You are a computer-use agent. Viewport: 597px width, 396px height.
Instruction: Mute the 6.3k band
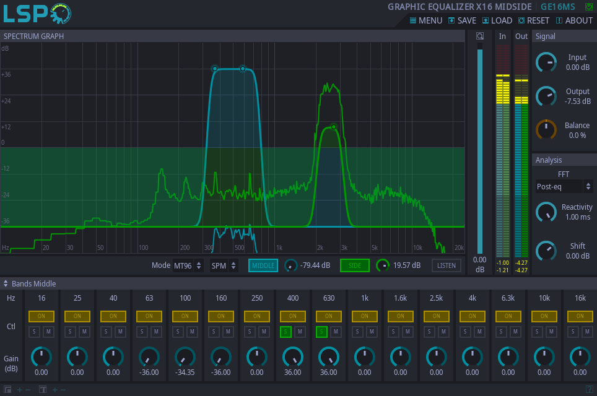coord(515,332)
